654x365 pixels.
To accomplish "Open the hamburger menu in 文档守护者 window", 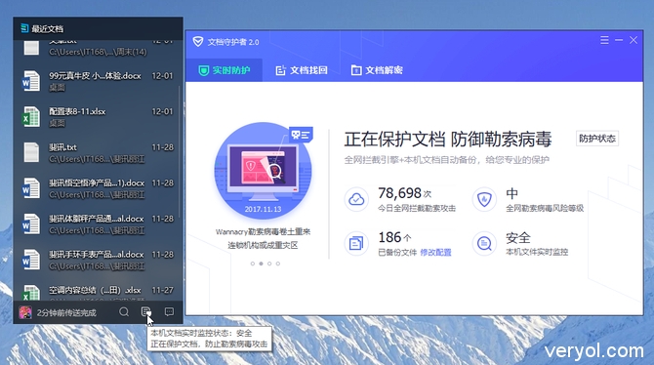I will (x=604, y=40).
